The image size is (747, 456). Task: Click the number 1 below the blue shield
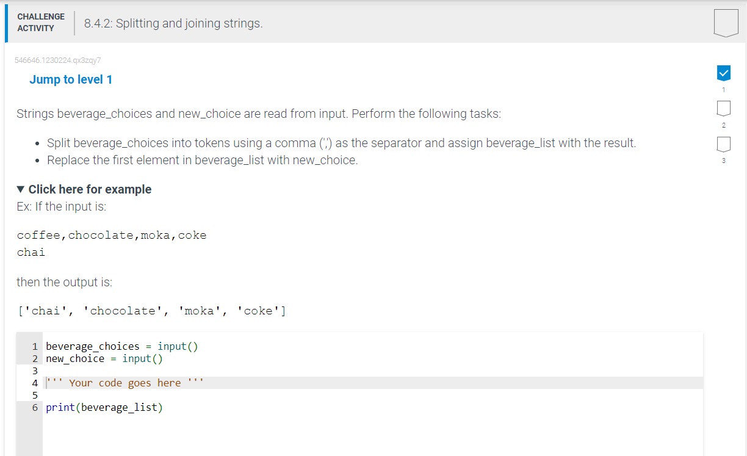(x=724, y=89)
